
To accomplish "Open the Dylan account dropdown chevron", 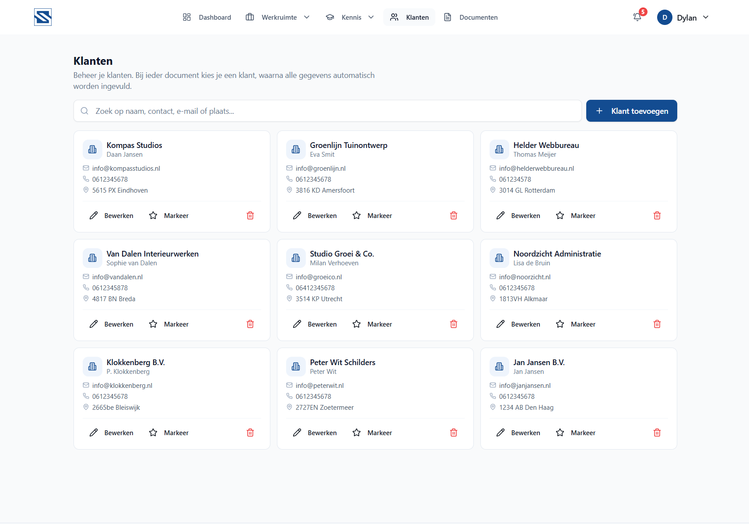I will click(x=706, y=17).
